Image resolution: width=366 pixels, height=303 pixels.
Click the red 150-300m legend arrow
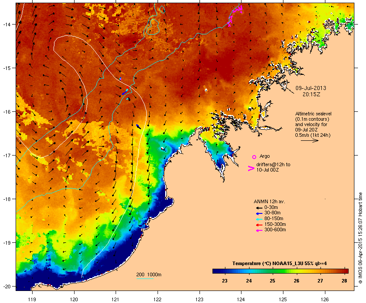tap(259, 225)
